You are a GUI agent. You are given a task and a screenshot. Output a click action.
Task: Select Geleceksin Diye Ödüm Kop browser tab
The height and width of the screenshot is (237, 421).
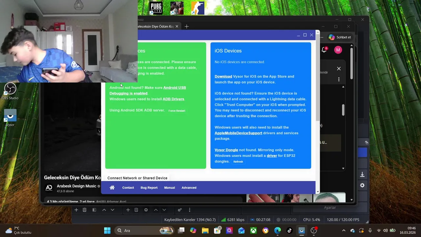point(156,26)
